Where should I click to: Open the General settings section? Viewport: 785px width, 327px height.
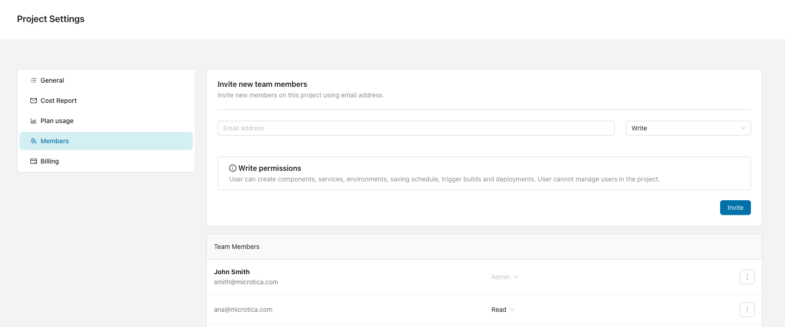click(x=106, y=80)
